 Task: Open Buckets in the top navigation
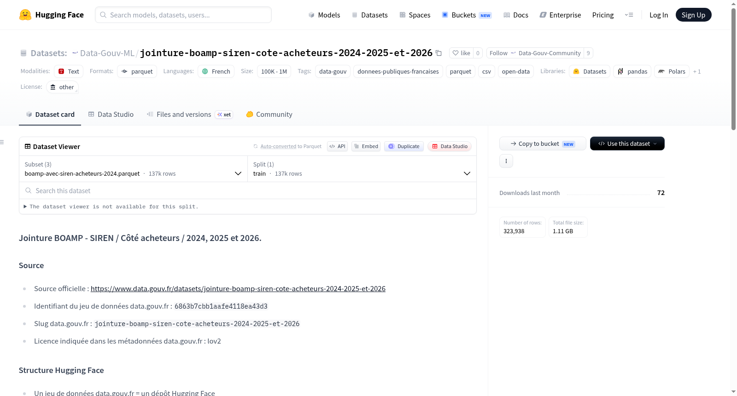467,15
